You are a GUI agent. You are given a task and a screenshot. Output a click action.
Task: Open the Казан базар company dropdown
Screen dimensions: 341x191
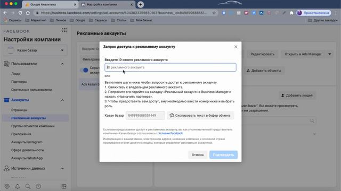click(x=36, y=50)
